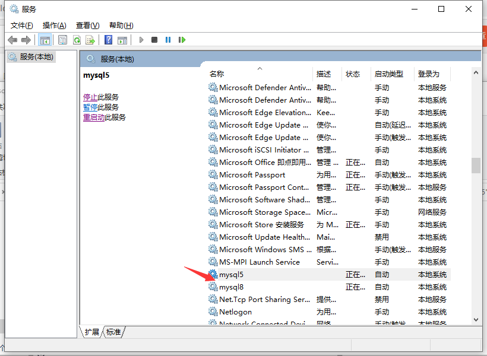Toggle the show/hide console tree icon
The image size is (487, 356).
click(x=45, y=40)
